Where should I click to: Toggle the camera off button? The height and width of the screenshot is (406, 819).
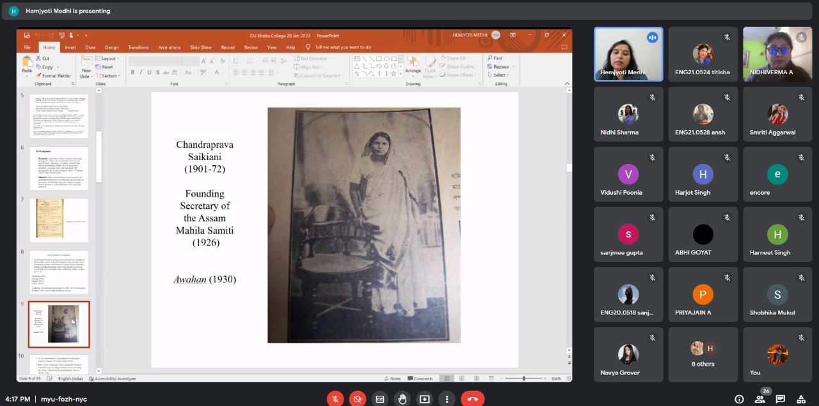pyautogui.click(x=358, y=399)
